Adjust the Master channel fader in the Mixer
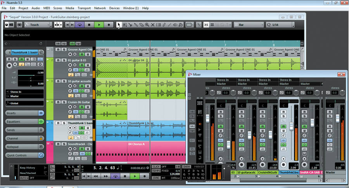This screenshot has width=349, height=188. [338, 118]
